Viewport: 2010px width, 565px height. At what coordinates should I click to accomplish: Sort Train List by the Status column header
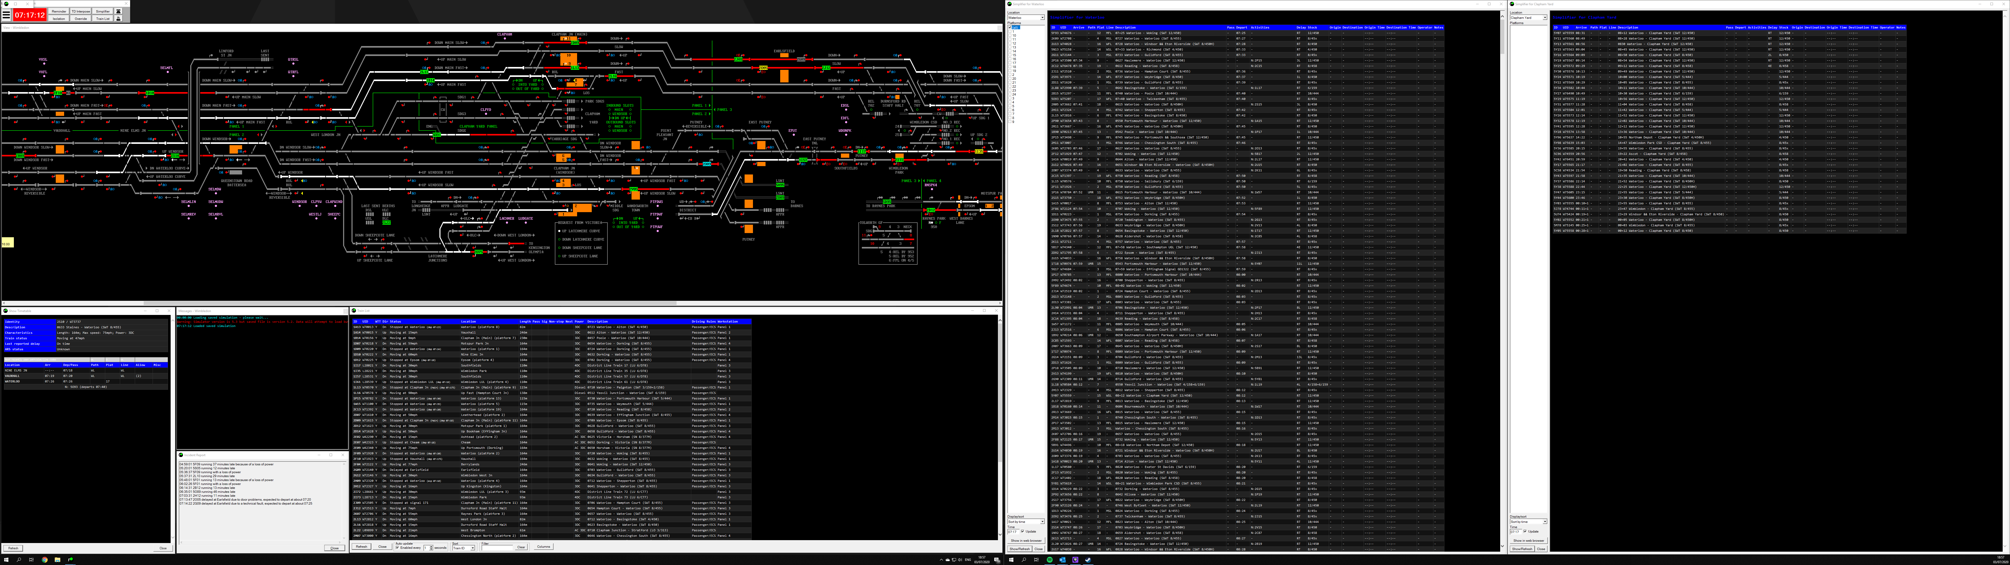tap(425, 321)
